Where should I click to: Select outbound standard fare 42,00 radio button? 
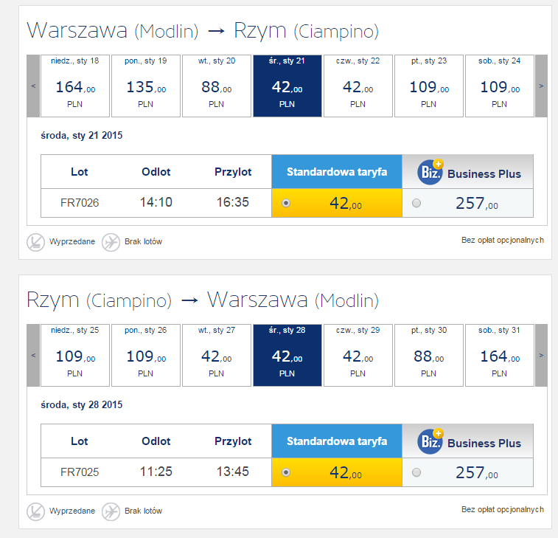(286, 203)
